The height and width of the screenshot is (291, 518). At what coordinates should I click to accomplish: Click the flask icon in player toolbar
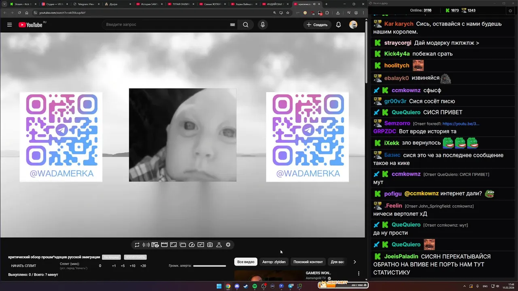(x=219, y=245)
